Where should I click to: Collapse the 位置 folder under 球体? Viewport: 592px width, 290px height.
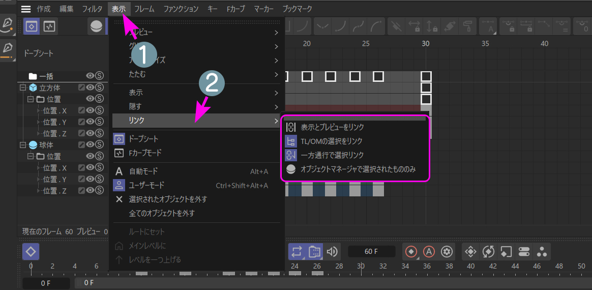[31, 156]
